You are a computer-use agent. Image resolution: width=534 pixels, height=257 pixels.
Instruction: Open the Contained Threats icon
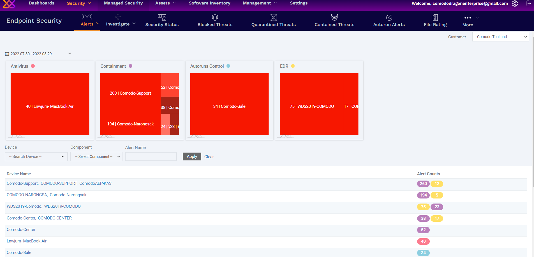point(334,18)
